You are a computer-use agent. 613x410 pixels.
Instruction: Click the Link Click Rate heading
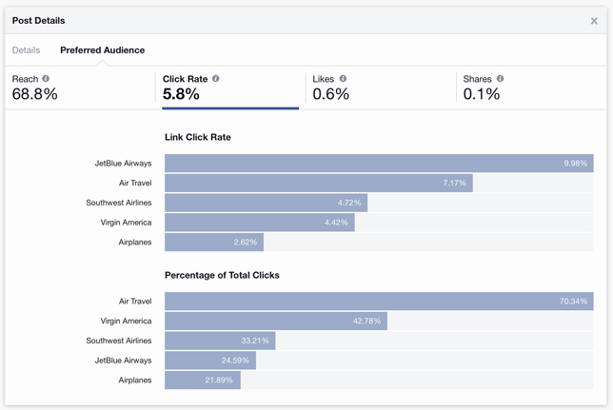pyautogui.click(x=198, y=137)
